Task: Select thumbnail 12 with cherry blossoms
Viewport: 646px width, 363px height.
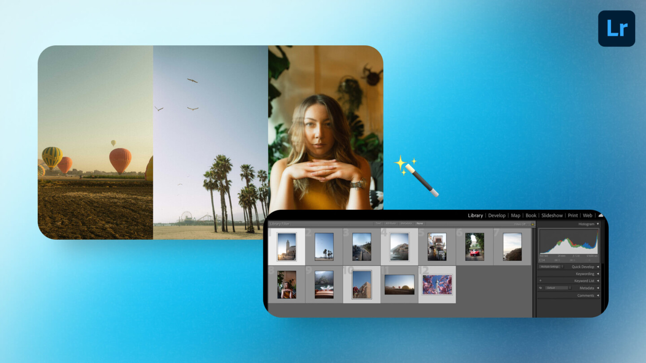Action: 437,285
